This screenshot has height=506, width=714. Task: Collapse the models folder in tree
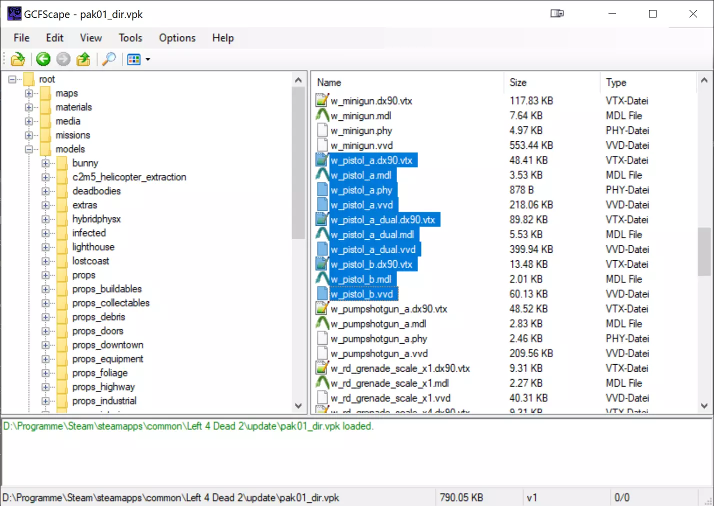pyautogui.click(x=29, y=149)
